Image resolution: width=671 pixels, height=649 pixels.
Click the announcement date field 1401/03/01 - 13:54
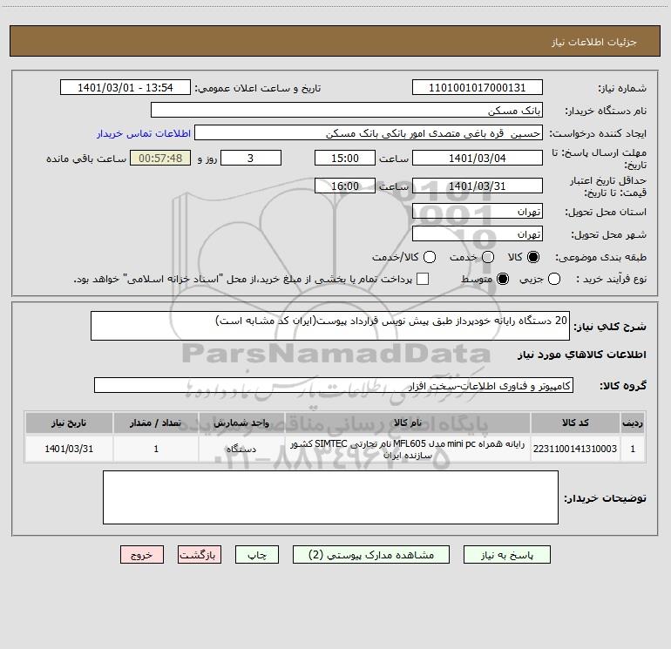(125, 88)
